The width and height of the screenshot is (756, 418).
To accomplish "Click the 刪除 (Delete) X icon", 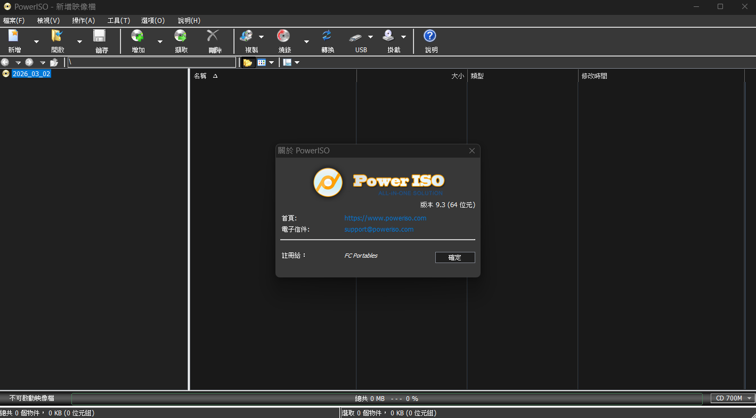I will click(x=213, y=36).
